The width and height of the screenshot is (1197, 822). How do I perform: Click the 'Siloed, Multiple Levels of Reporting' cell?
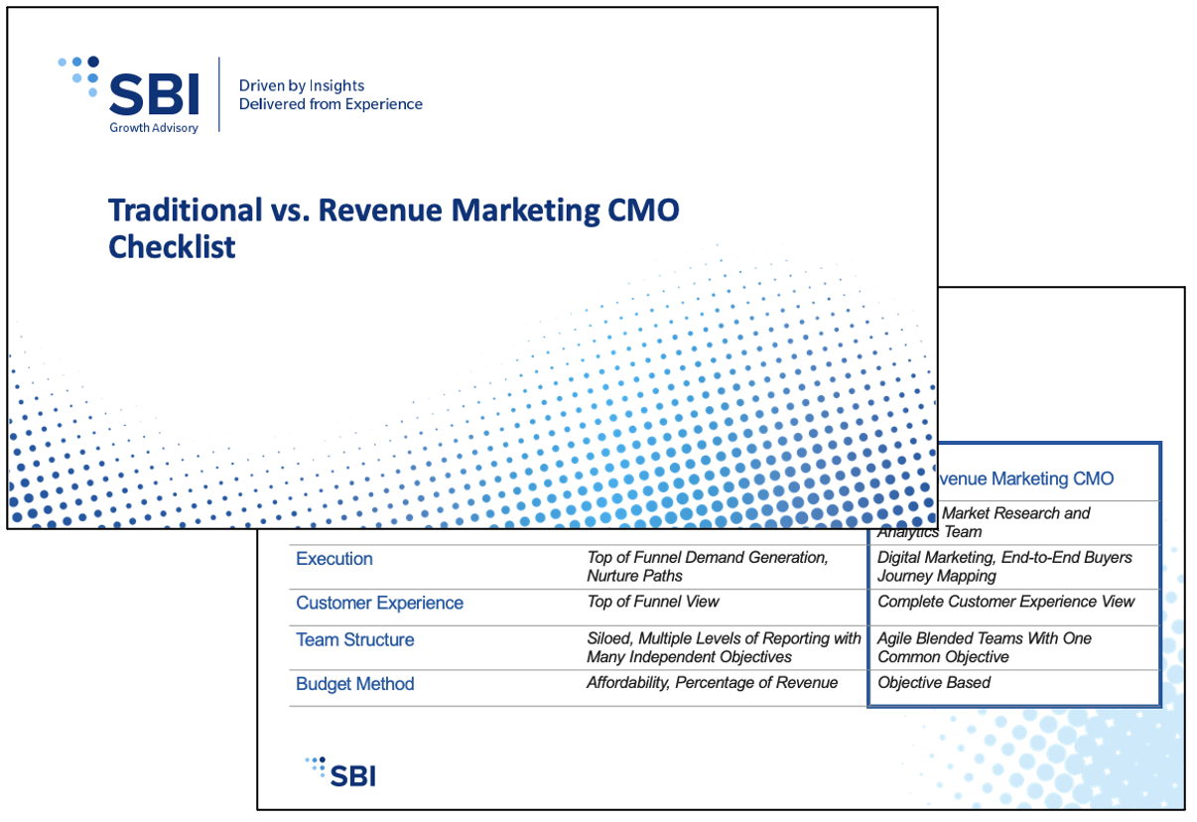tap(724, 647)
